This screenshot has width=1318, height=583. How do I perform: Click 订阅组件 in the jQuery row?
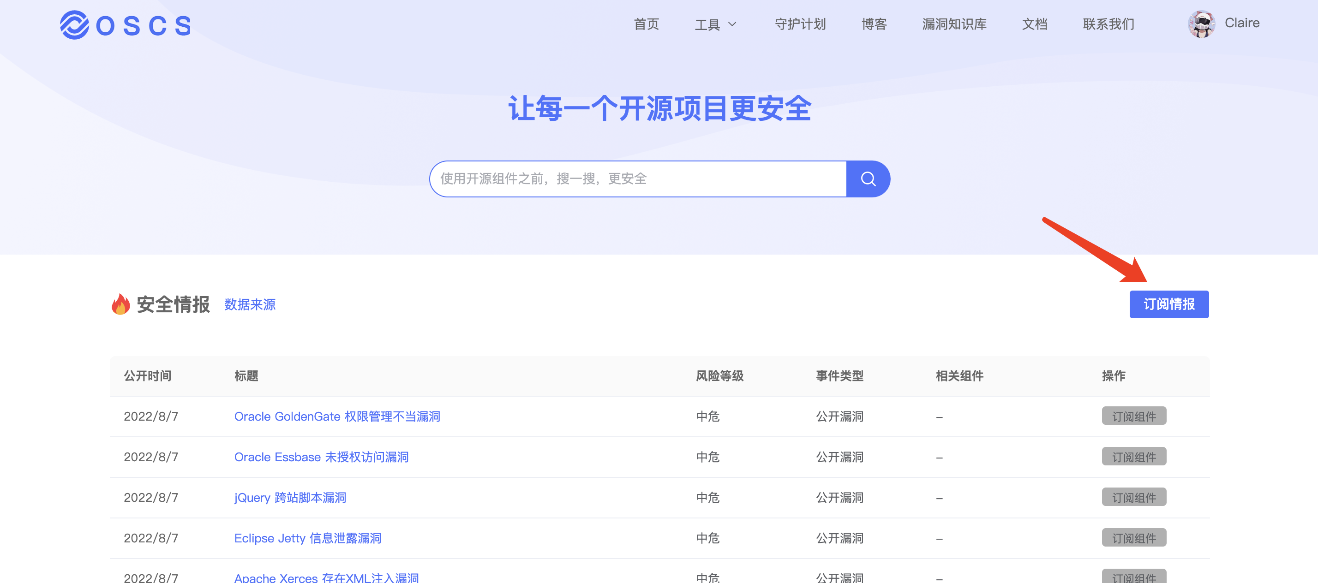(x=1133, y=498)
